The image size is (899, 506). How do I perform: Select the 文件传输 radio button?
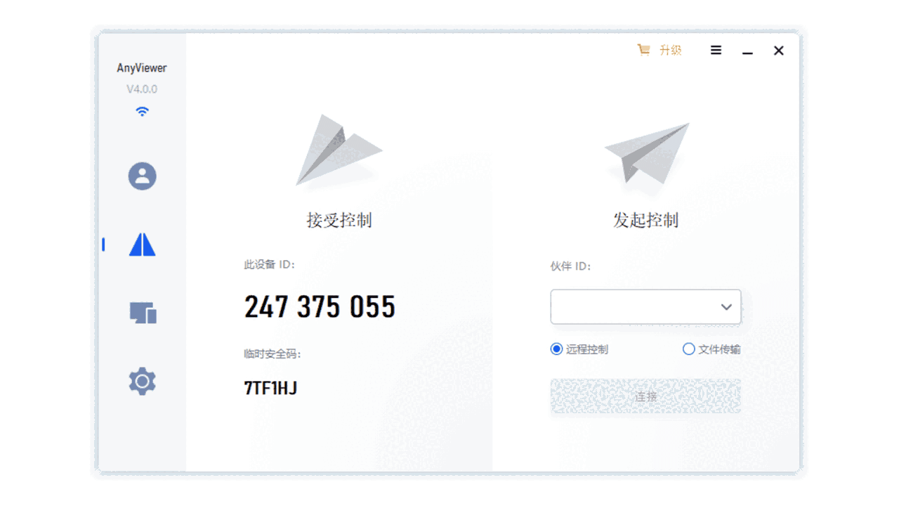coord(688,349)
